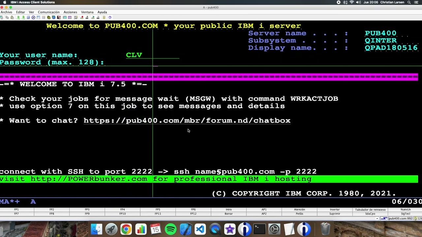Click the green upload arrow toolbar icon
This screenshot has height=237, width=422.
(18, 17)
